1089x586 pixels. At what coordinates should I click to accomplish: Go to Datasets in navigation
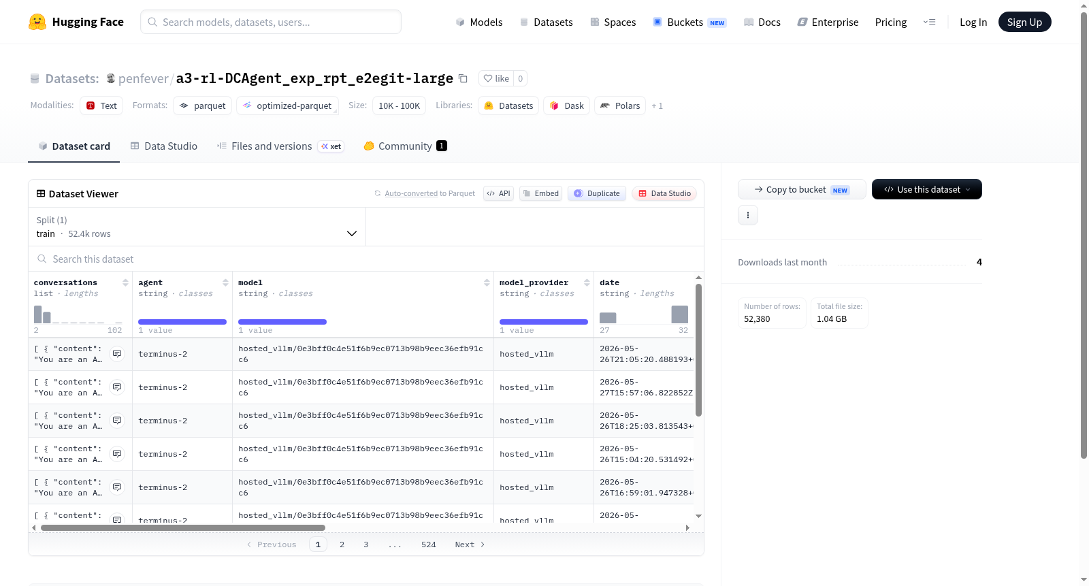pos(547,22)
